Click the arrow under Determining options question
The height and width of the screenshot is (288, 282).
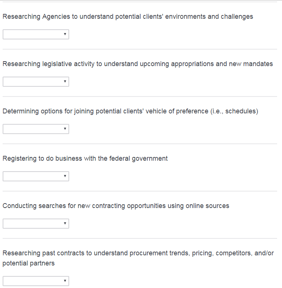(65, 129)
